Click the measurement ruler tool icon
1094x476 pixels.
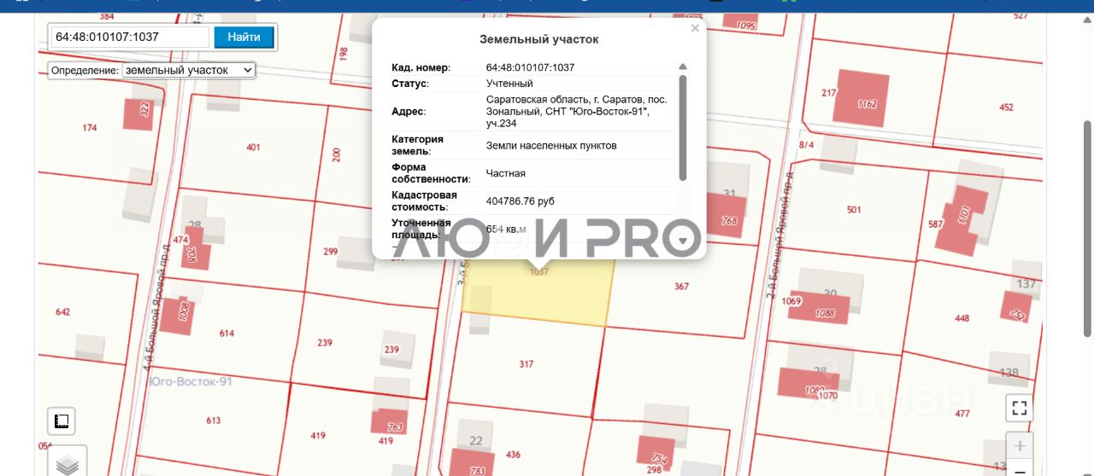point(61,421)
